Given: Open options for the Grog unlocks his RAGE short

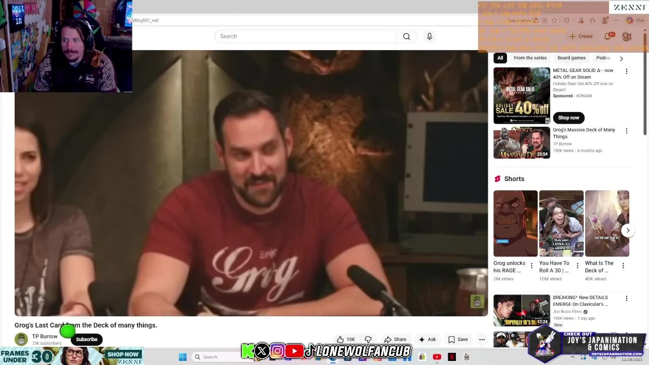Looking at the screenshot, I should 531,266.
